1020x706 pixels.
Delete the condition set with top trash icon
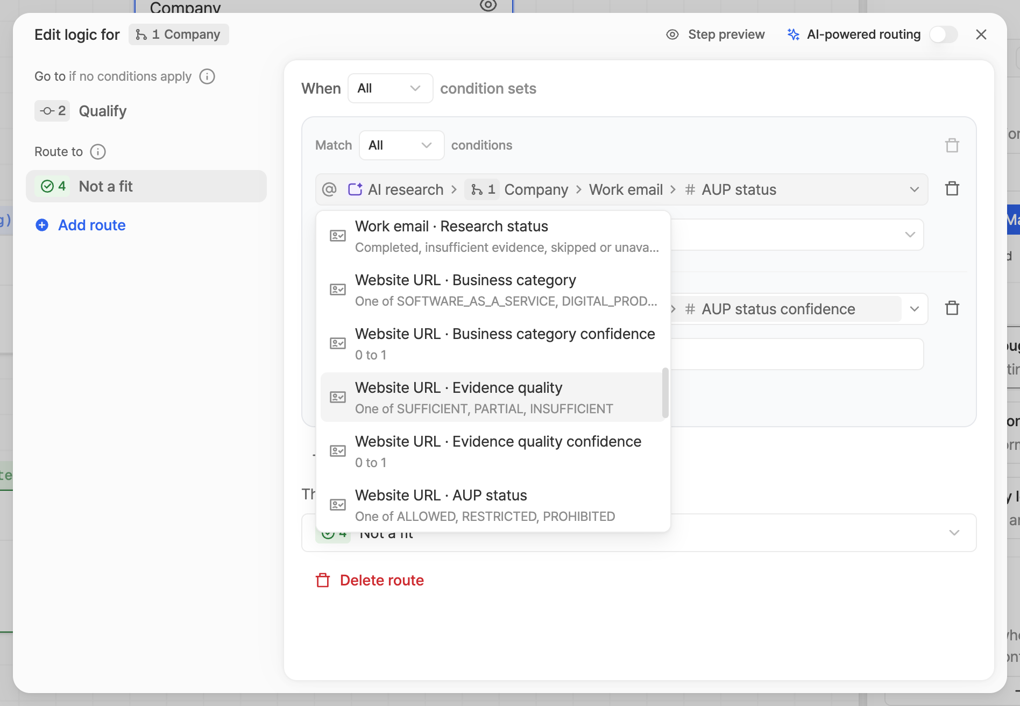point(952,145)
